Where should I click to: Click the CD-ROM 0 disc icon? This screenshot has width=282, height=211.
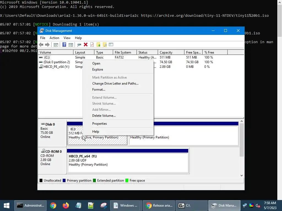43,151
